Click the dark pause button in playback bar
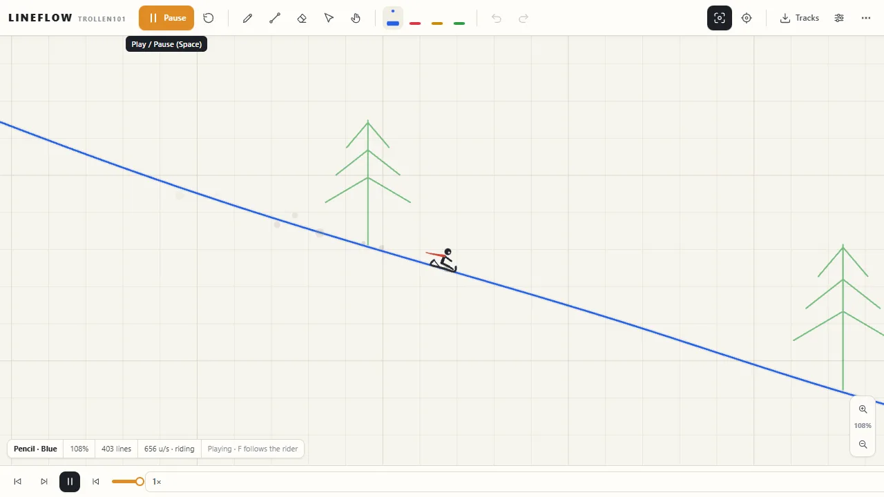 (70, 482)
